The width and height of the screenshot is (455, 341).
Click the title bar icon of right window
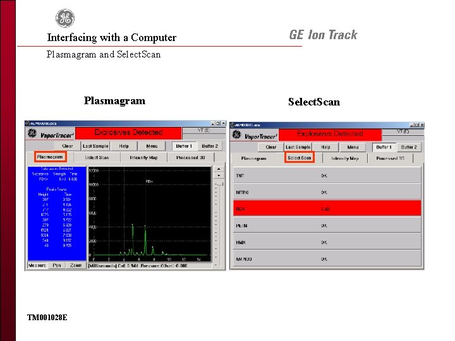click(232, 125)
